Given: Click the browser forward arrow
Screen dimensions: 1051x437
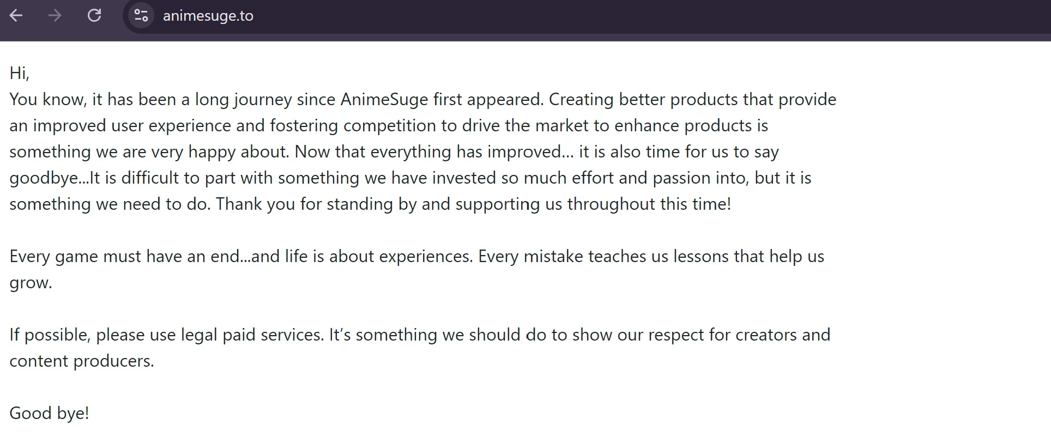Looking at the screenshot, I should coord(55,16).
